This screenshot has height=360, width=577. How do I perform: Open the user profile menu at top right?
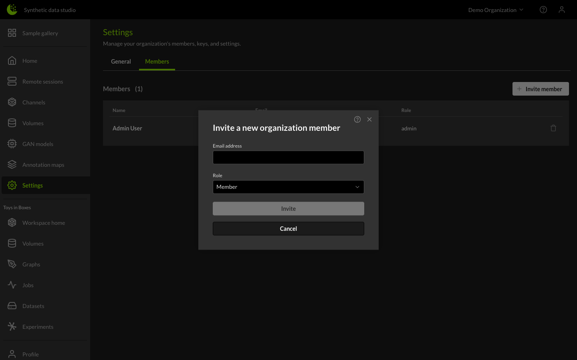(562, 9)
